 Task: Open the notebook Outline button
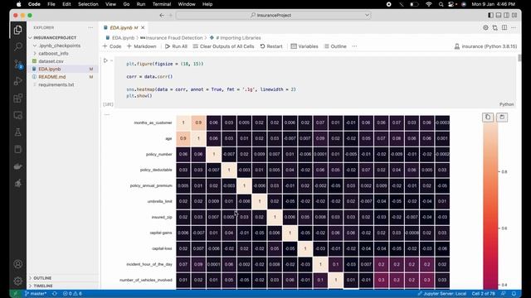[335, 46]
